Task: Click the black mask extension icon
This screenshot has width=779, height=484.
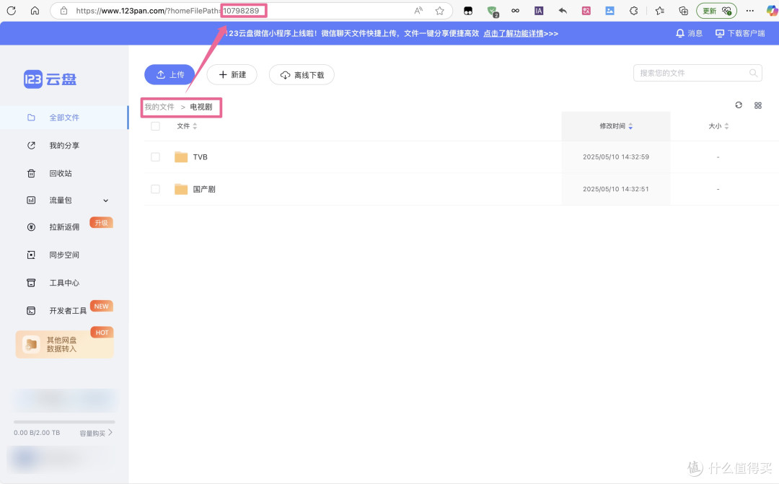Action: click(468, 10)
